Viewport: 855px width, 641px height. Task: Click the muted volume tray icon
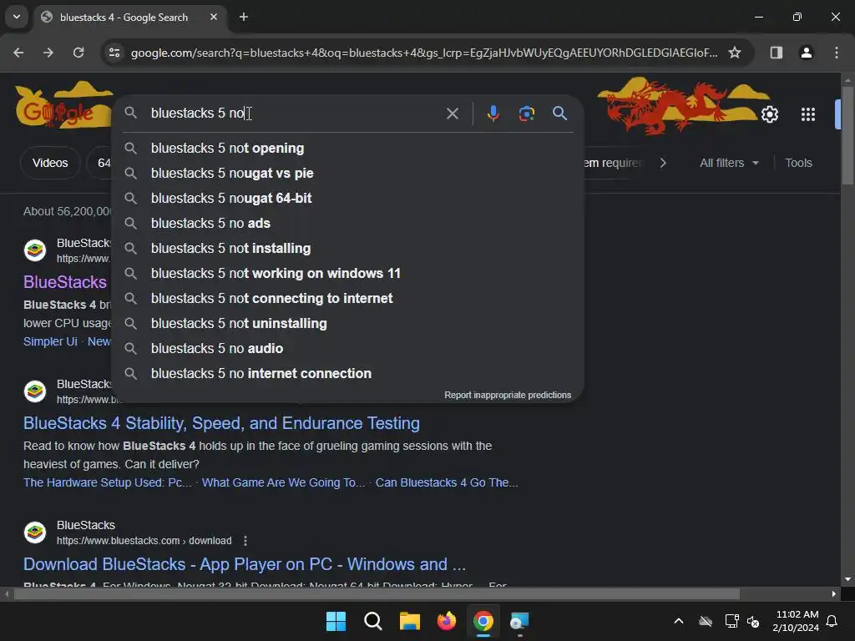[753, 621]
